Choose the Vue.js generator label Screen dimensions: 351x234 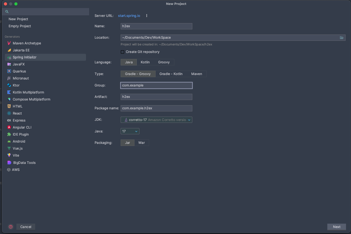18,148
